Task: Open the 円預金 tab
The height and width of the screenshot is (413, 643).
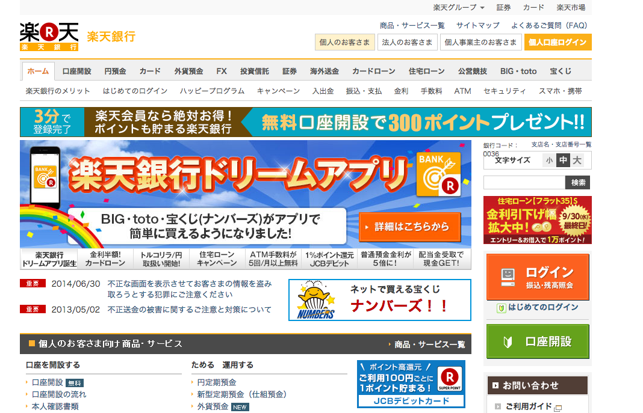Action: [115, 71]
